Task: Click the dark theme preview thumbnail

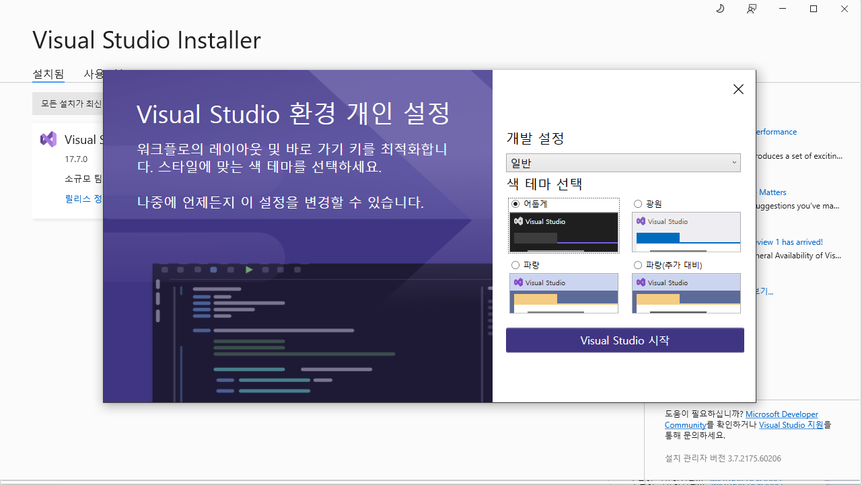Action: pos(564,232)
